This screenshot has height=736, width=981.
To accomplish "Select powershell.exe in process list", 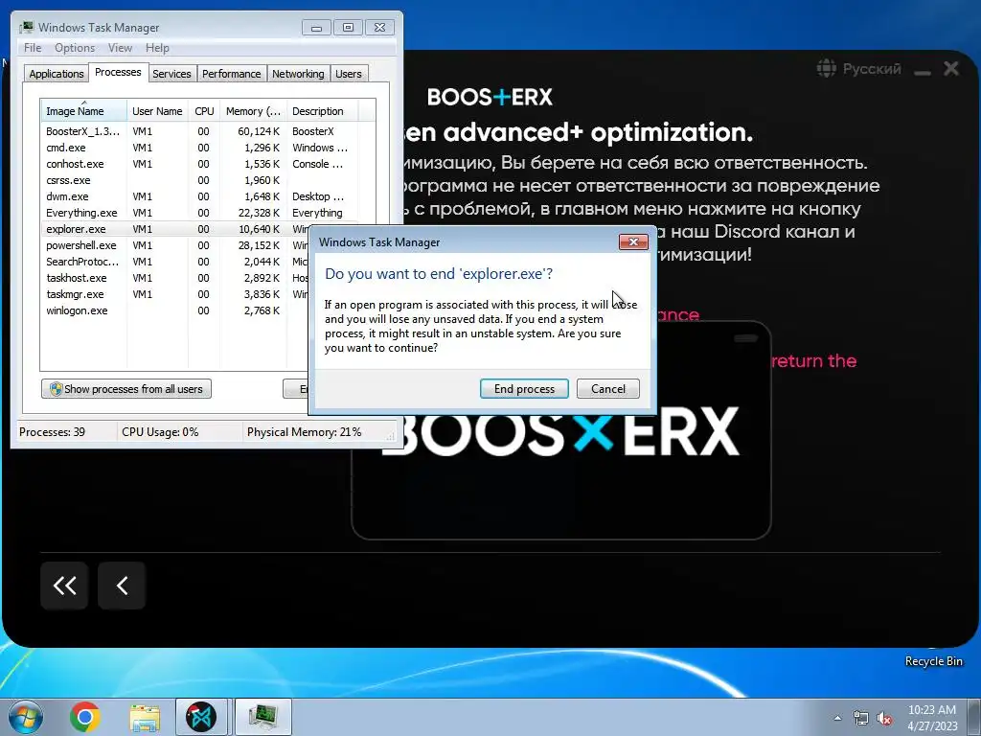I will pyautogui.click(x=175, y=245).
